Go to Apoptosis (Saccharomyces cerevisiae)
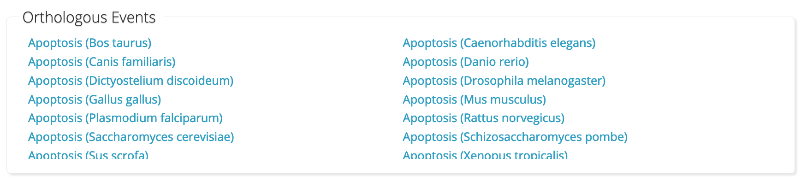 point(131,137)
